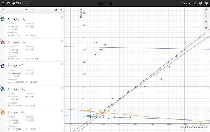Screen dimensions: 210x132
Task: Reset graph to default home view
Action: (206, 27)
